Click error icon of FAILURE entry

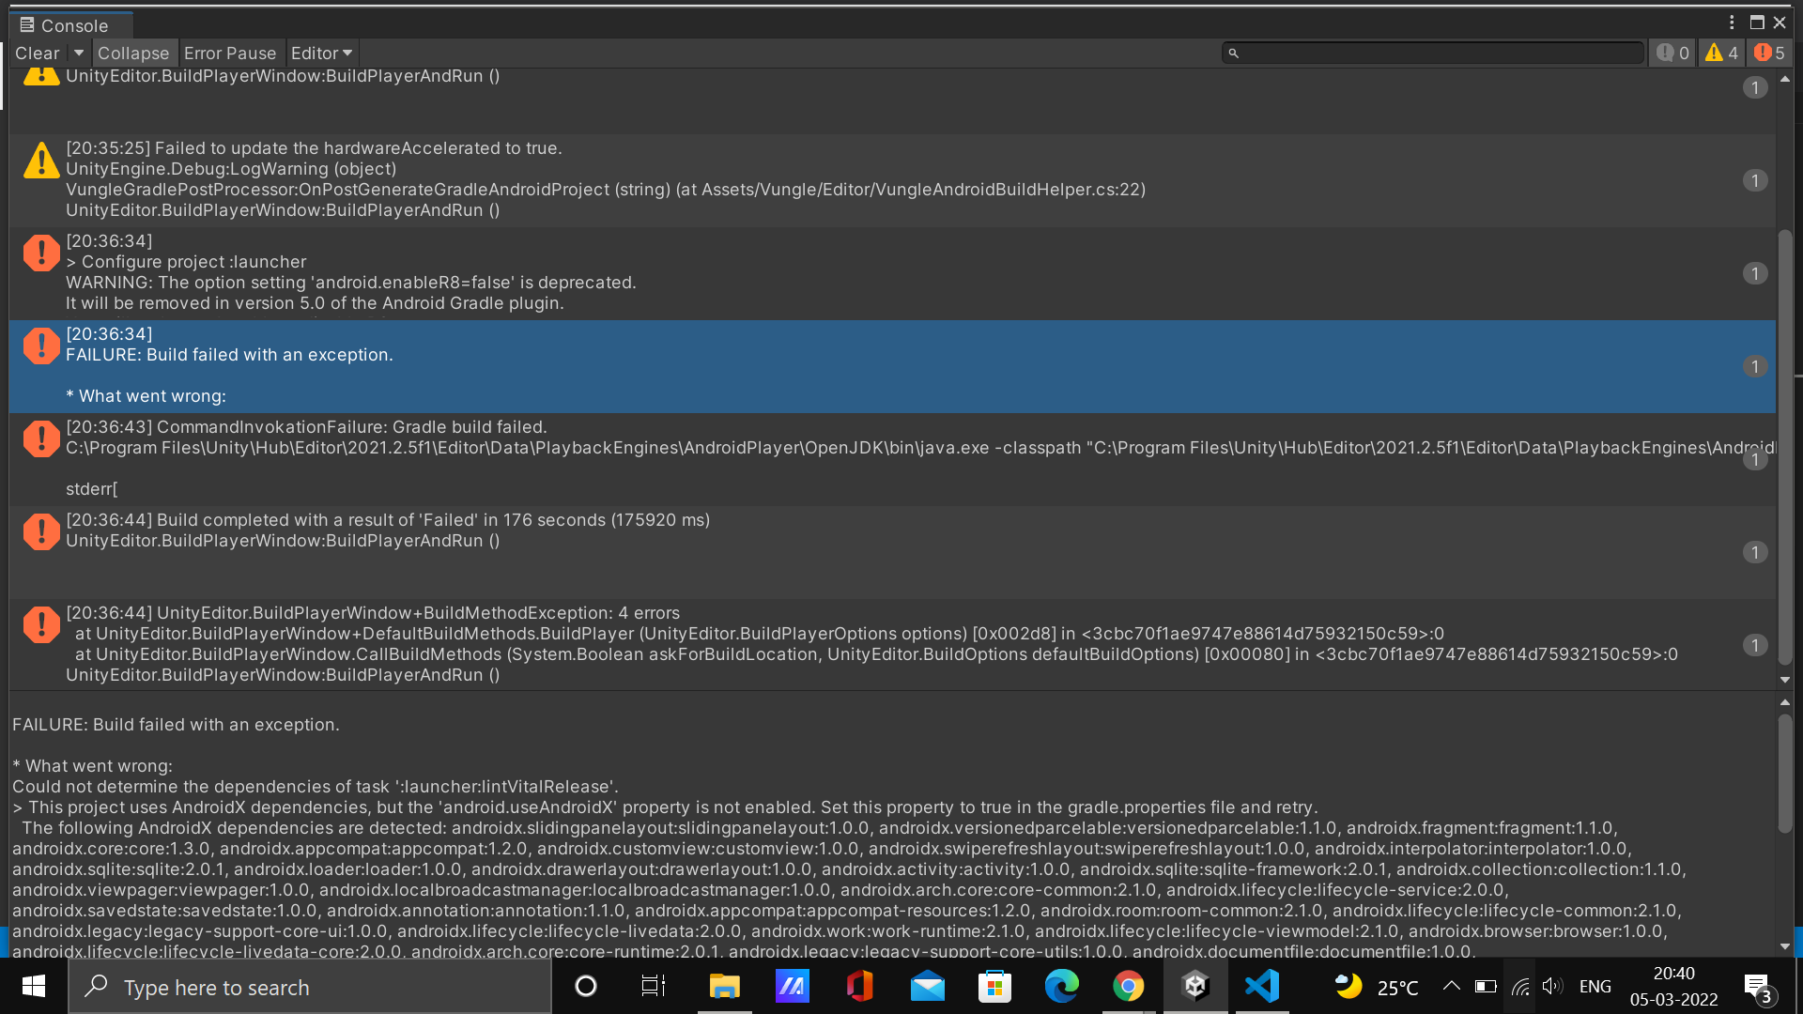(41, 346)
